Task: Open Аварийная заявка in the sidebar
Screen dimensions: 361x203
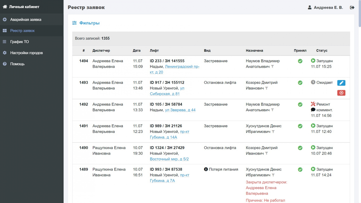Action: [x=32, y=20]
